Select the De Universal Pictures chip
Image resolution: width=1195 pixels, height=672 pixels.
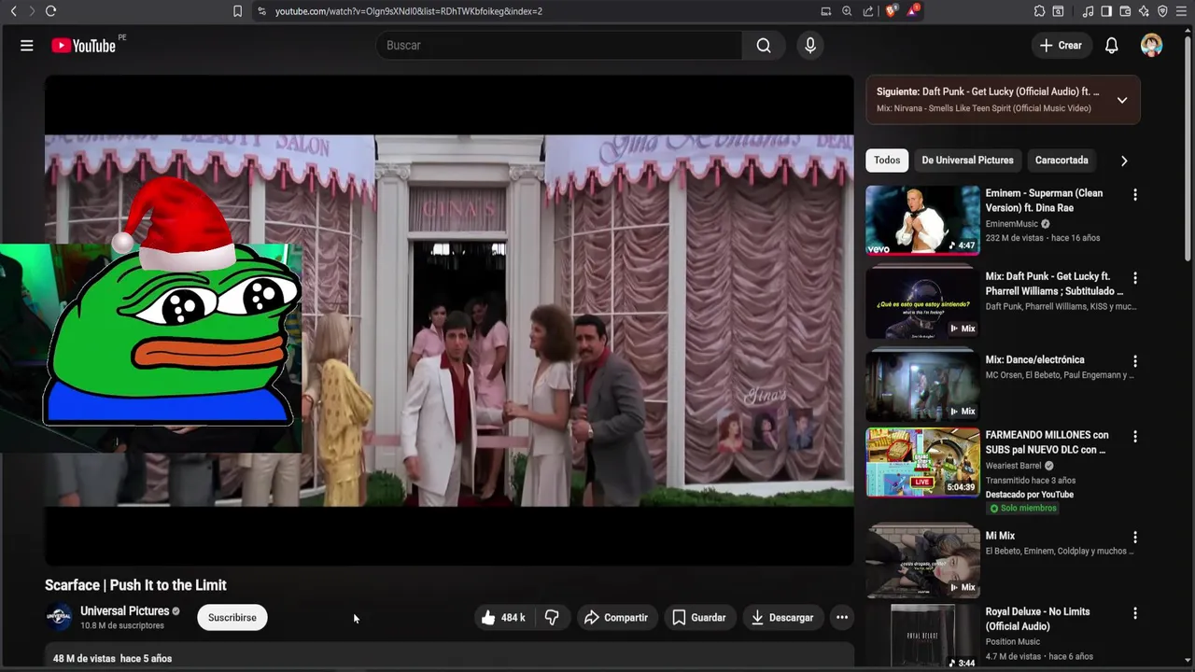[967, 161]
